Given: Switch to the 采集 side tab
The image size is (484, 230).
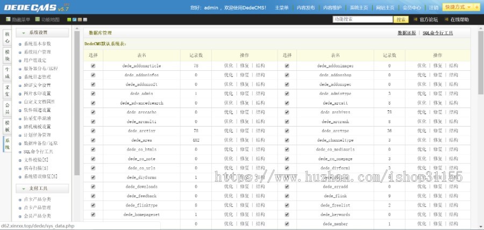Looking at the screenshot, I should (x=7, y=91).
